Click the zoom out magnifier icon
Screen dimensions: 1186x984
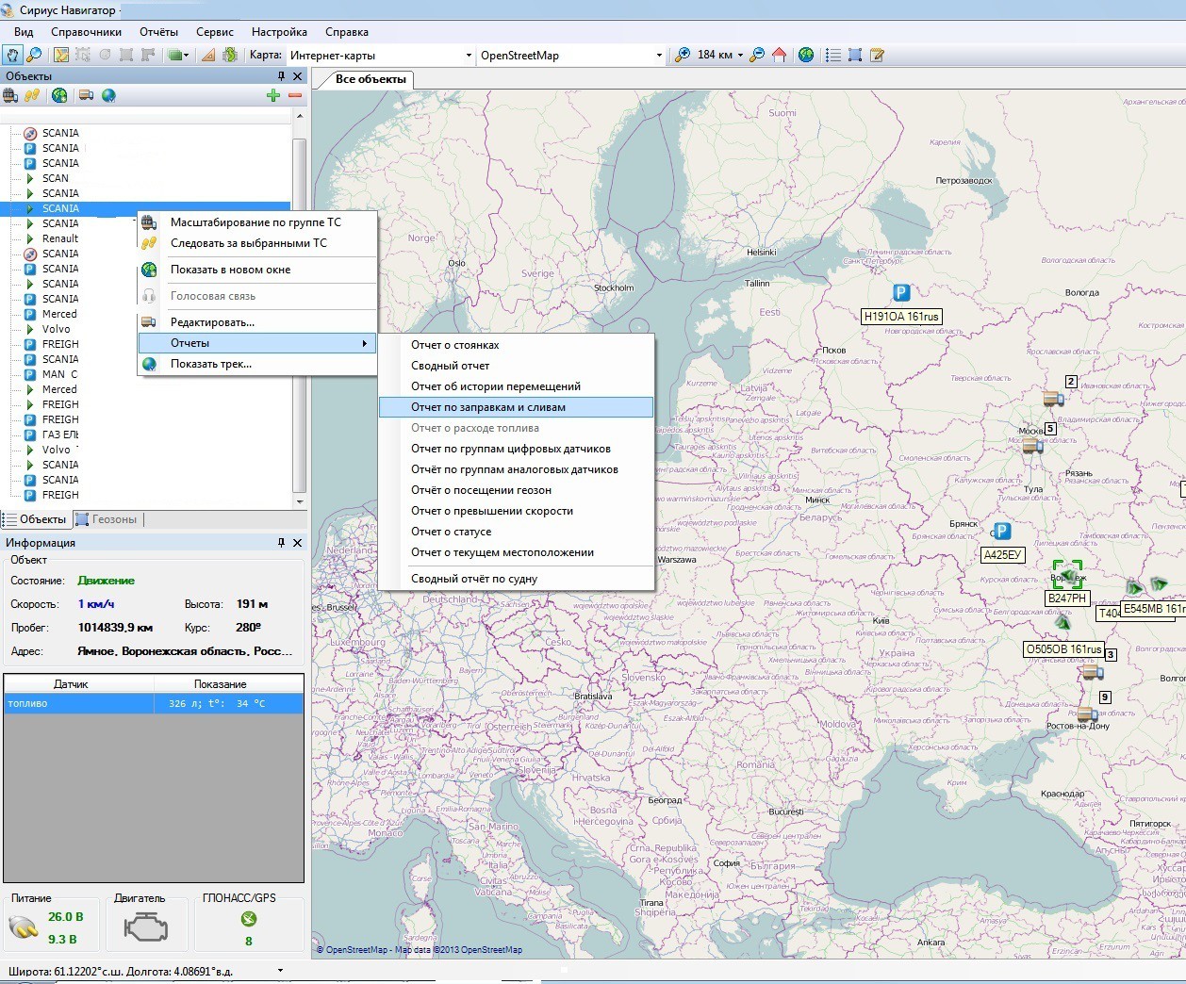(x=757, y=56)
